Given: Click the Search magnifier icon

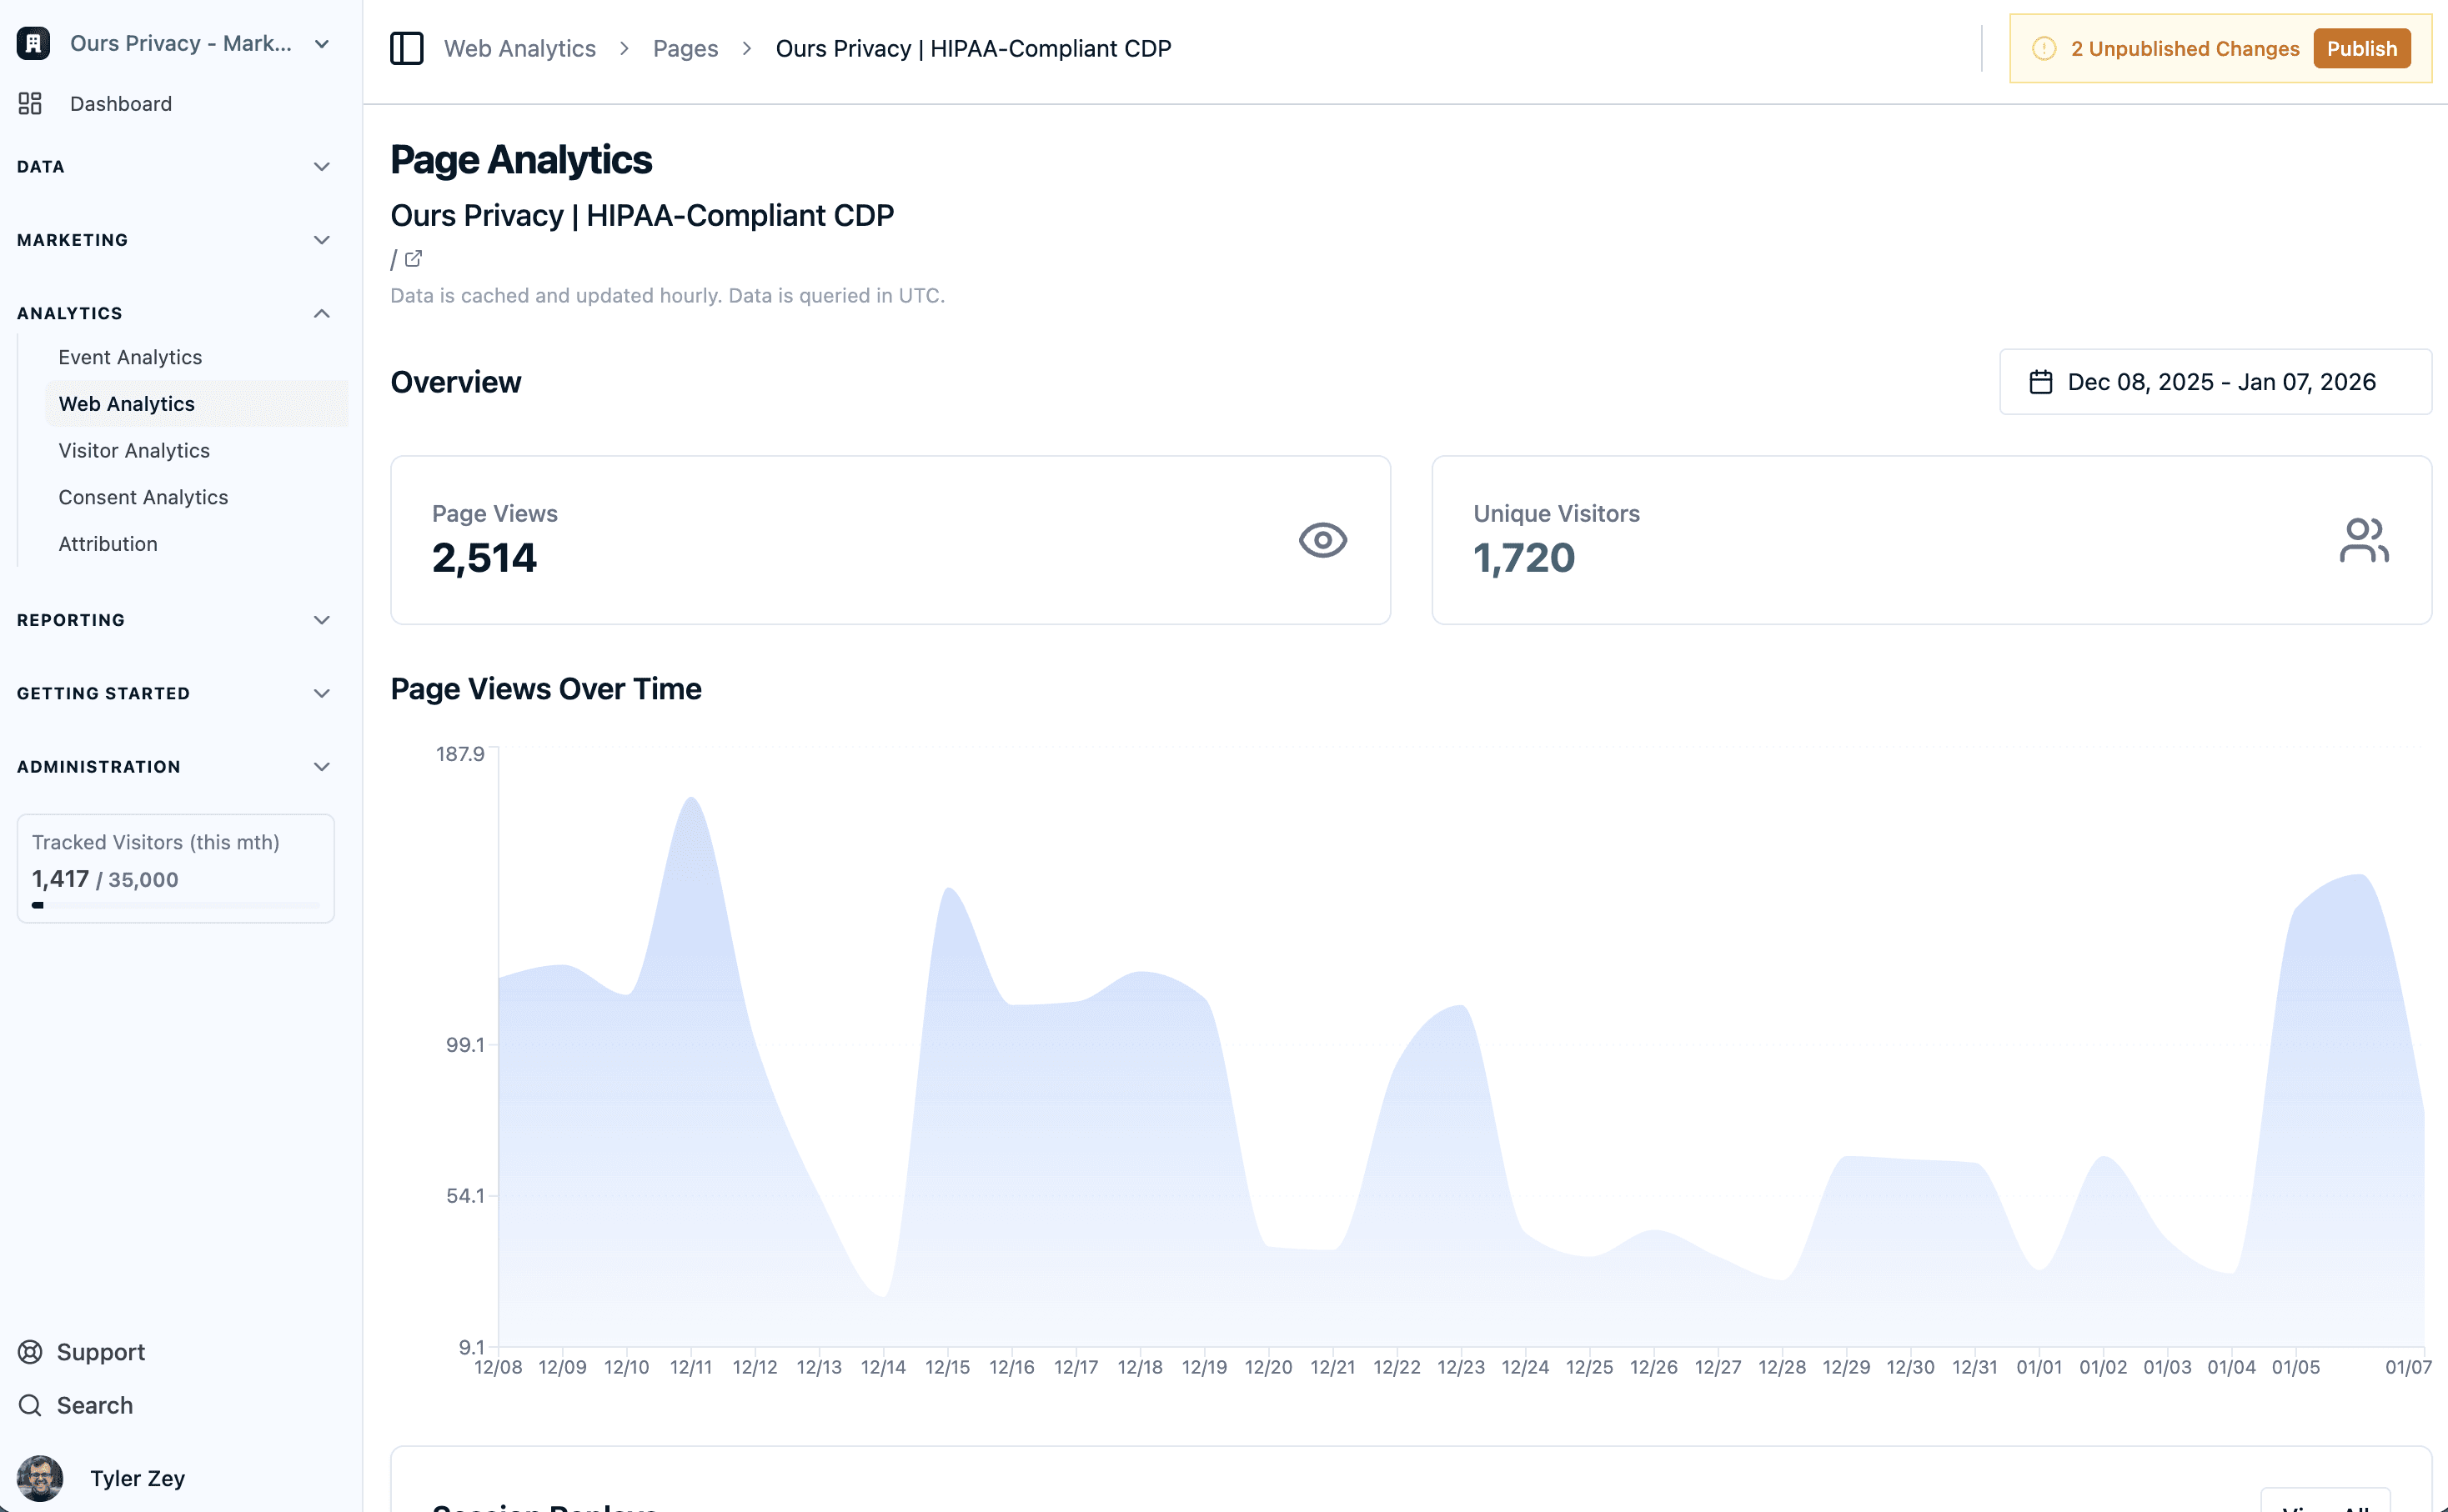Looking at the screenshot, I should 30,1405.
